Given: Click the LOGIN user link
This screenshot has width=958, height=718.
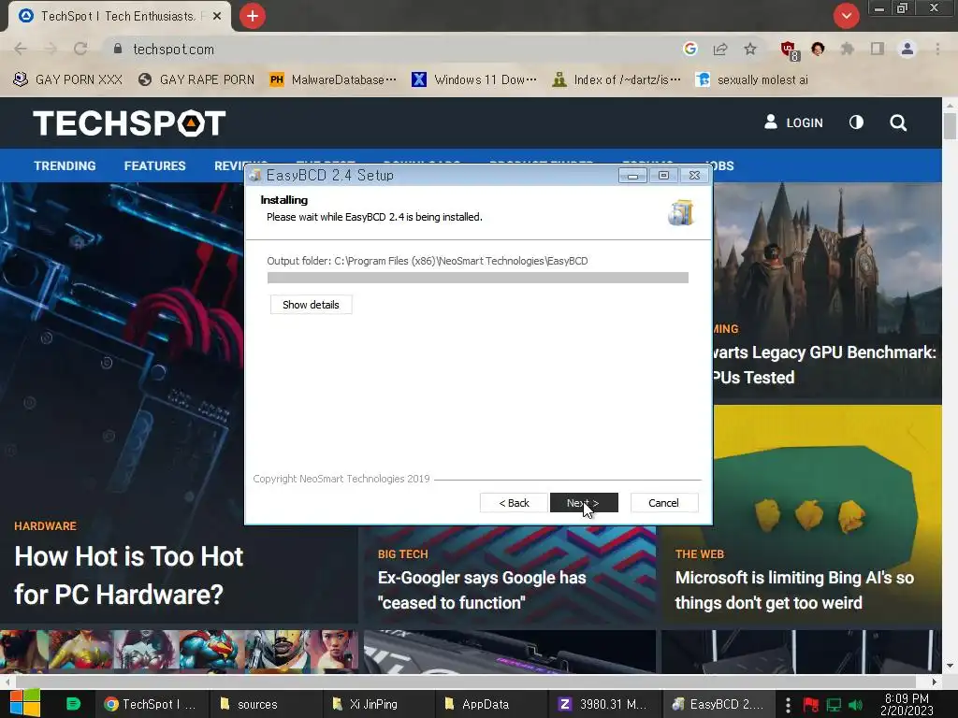Looking at the screenshot, I should click(793, 122).
